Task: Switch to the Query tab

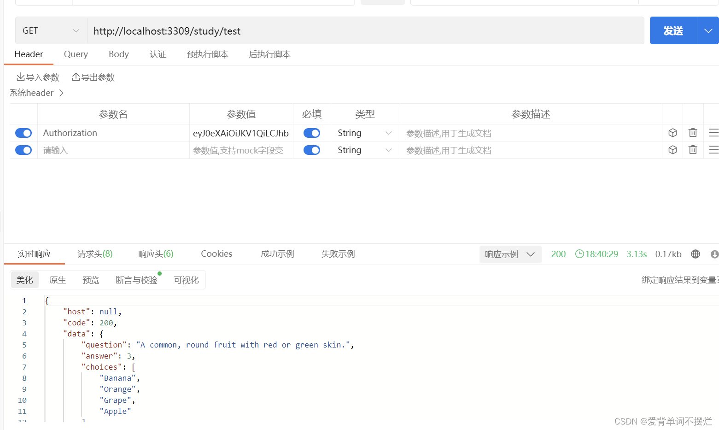Action: tap(76, 54)
